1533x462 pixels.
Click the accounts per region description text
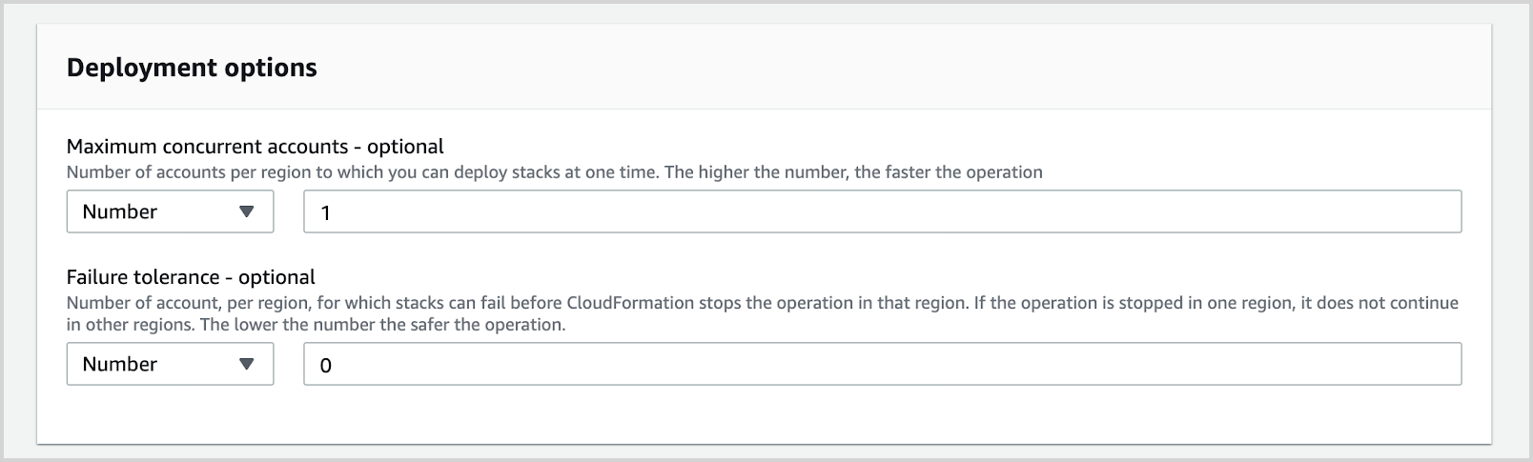click(554, 172)
